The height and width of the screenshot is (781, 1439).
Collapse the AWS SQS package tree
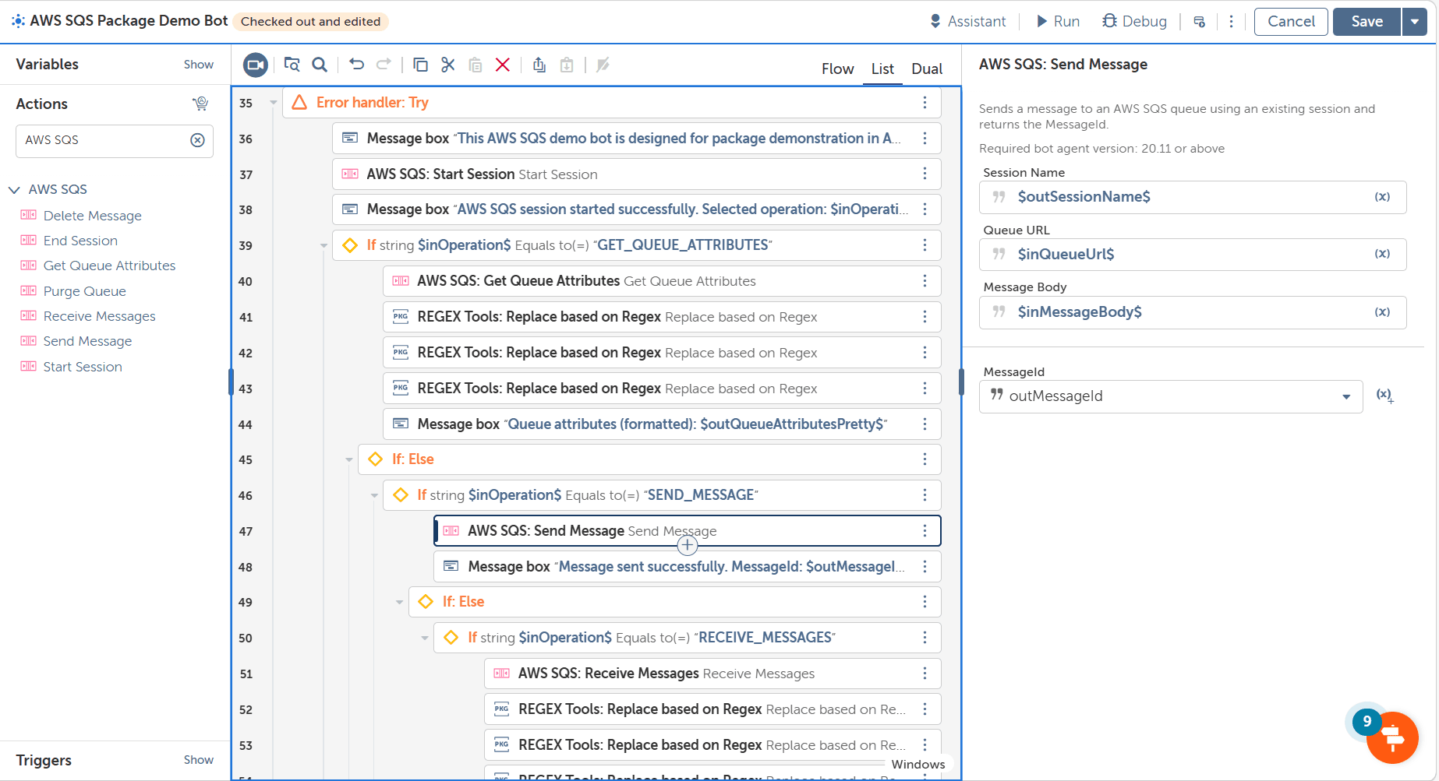coord(14,190)
